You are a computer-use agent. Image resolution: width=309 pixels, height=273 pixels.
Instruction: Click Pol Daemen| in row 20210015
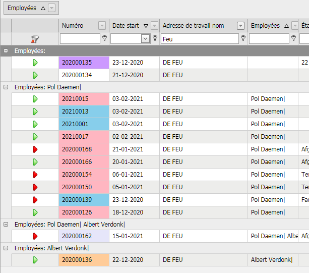click(268, 99)
